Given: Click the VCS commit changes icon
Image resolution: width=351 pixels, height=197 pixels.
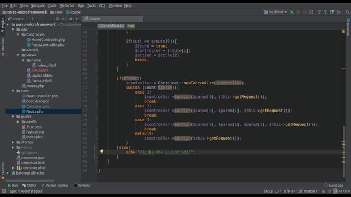Looking at the screenshot, I should 325,12.
